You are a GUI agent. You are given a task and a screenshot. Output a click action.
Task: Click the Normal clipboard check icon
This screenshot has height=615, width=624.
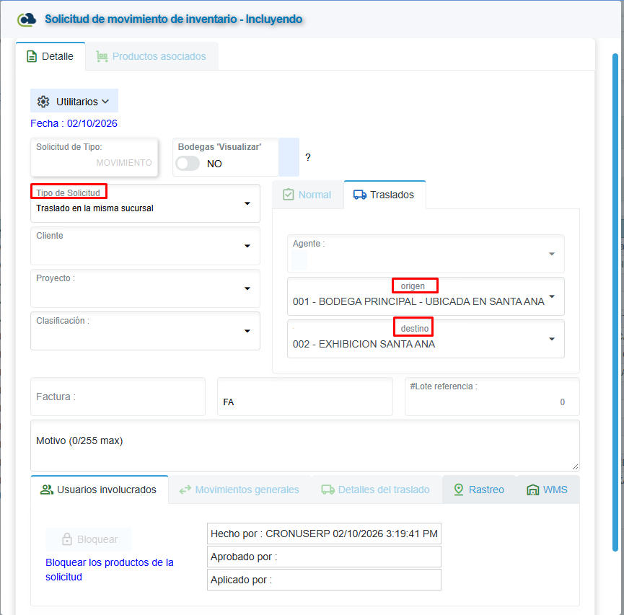pos(288,195)
